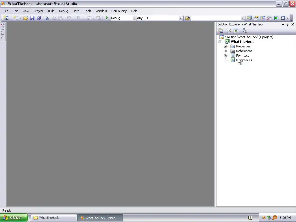Click the Copy icon in the toolbar
This screenshot has height=222, width=296.
tap(54, 18)
